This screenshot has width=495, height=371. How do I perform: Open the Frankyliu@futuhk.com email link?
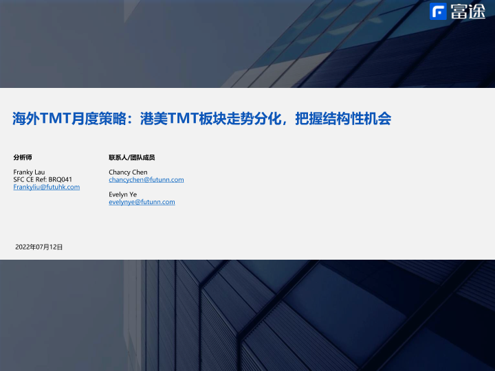point(47,187)
